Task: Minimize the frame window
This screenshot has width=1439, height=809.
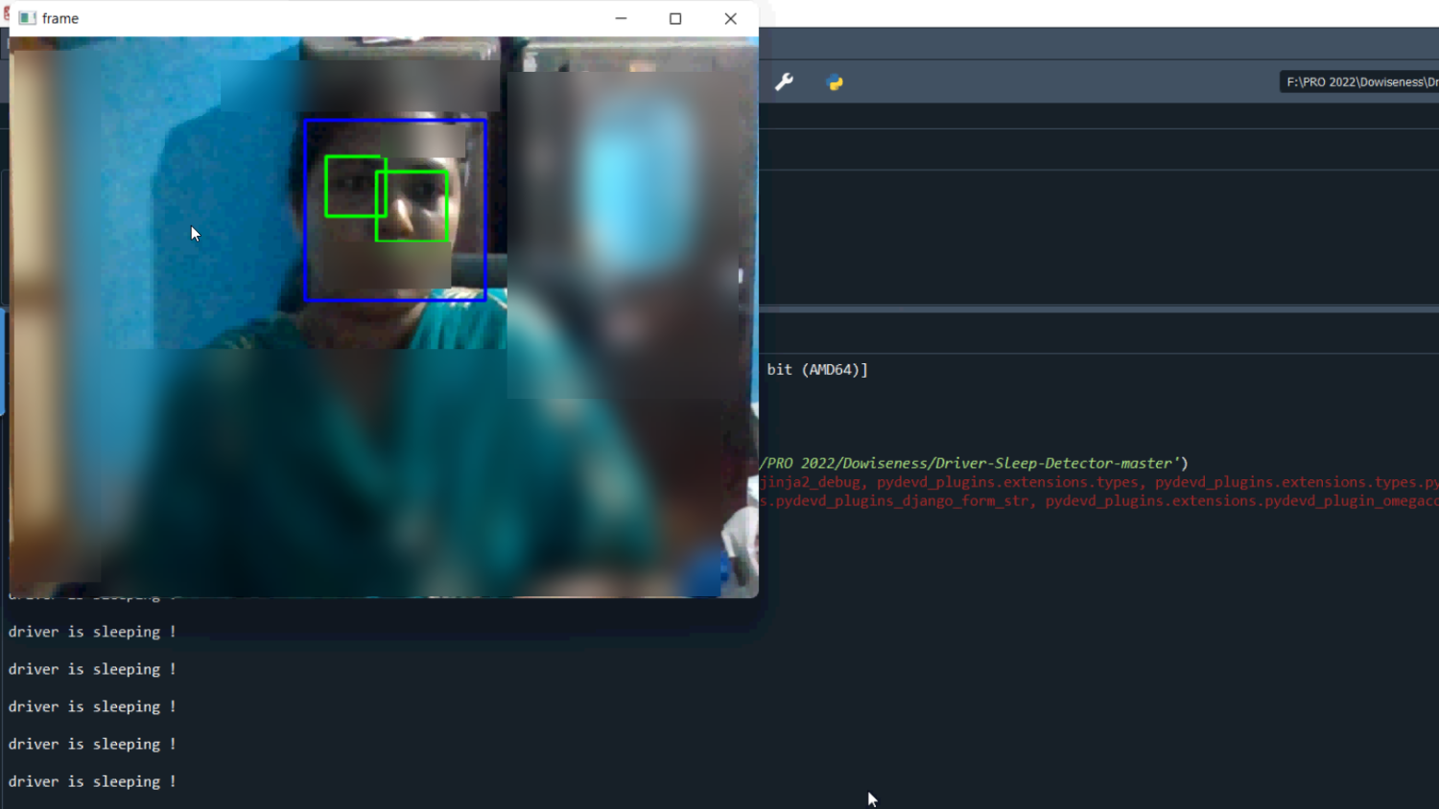Action: (x=621, y=18)
